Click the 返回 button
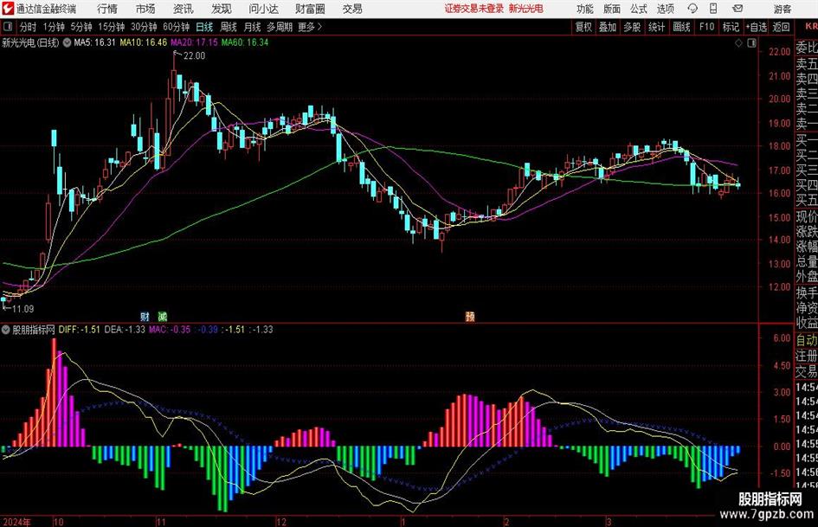Viewport: 818px width, 527px height. 781,27
